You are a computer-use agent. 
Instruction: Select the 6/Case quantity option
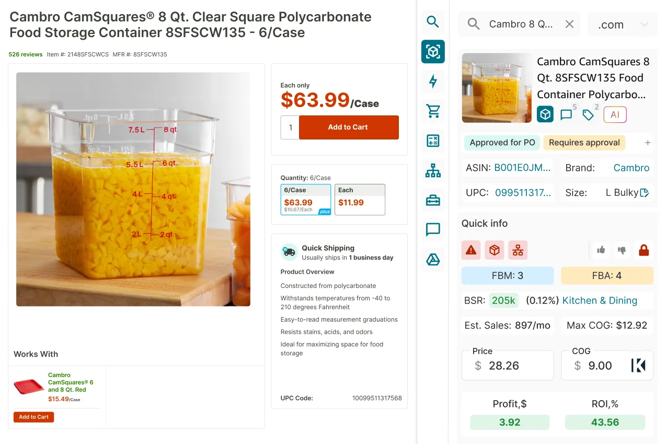pyautogui.click(x=306, y=200)
